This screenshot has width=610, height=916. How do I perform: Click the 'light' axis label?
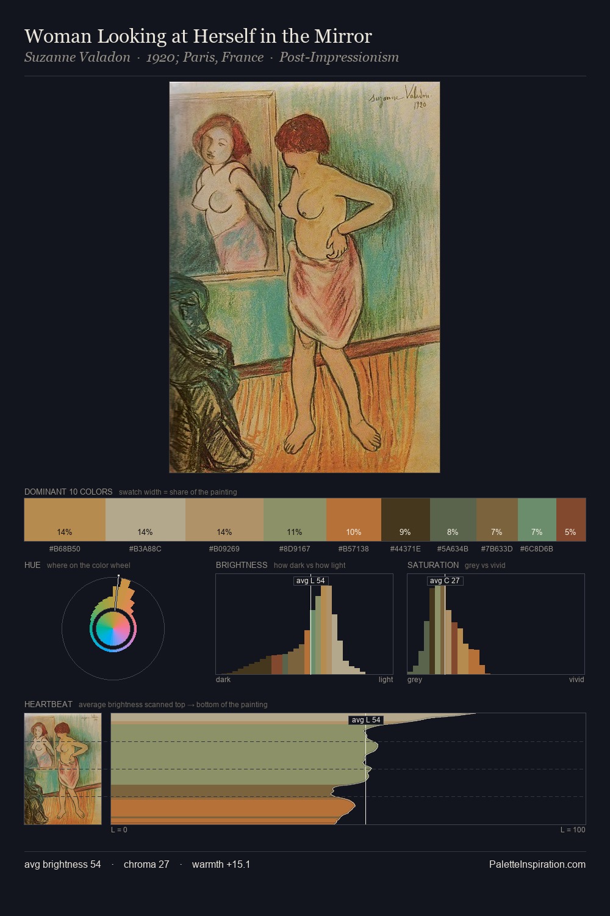coord(386,679)
